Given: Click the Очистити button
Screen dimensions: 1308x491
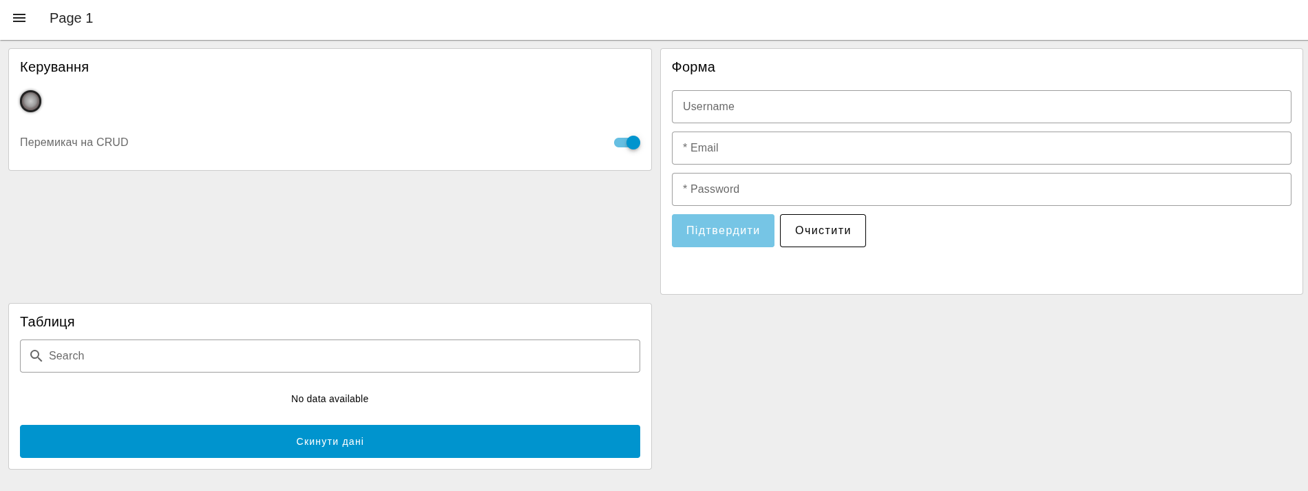Looking at the screenshot, I should pyautogui.click(x=823, y=231).
